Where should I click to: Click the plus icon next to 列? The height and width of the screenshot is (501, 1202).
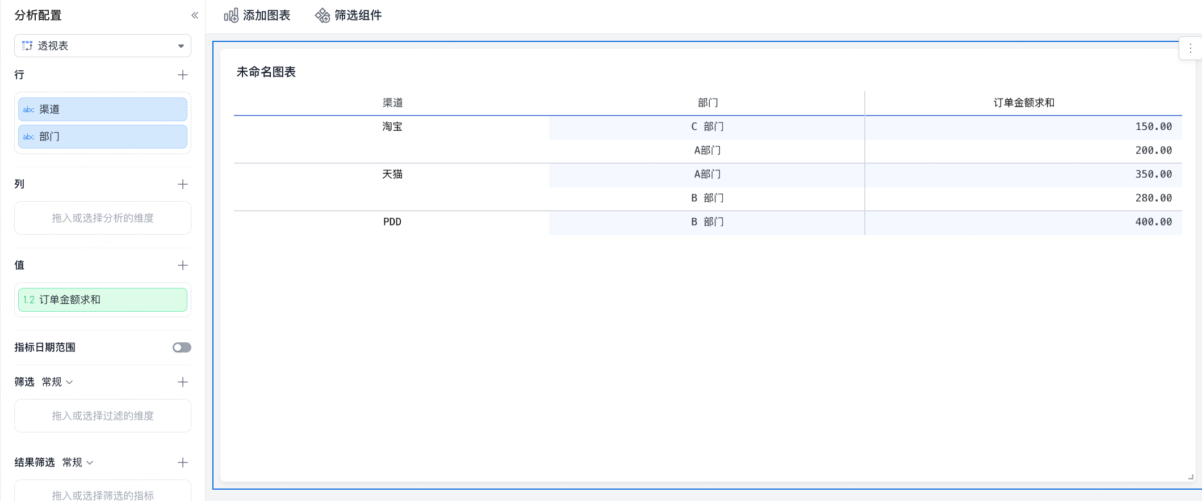(x=182, y=184)
